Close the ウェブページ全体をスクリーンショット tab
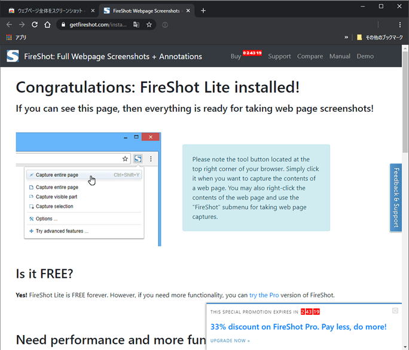409x350 pixels. [x=93, y=11]
